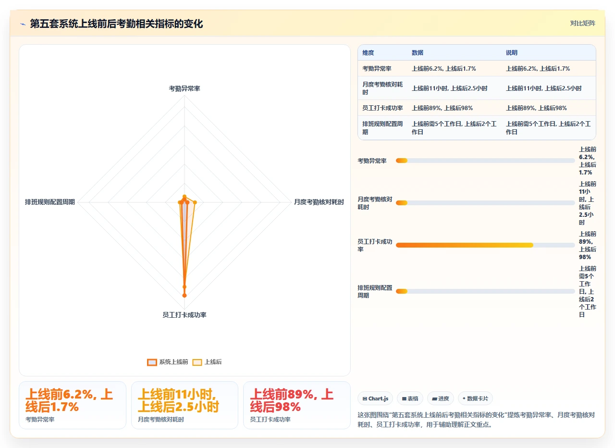Click the 月度考勤核对耗时 progress bar
The width and height of the screenshot is (615, 448).
point(485,203)
